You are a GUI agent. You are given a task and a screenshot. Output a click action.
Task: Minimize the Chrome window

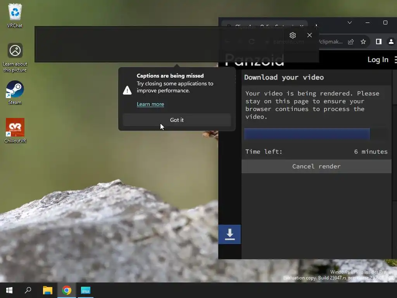368,23
